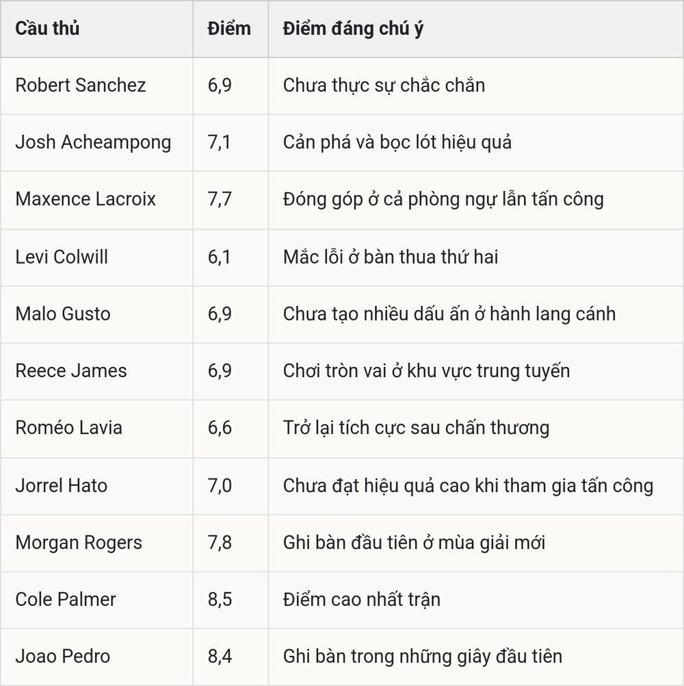Click the 'Điểm đáng chú ý' header
This screenshot has width=684, height=686.
coord(353,29)
